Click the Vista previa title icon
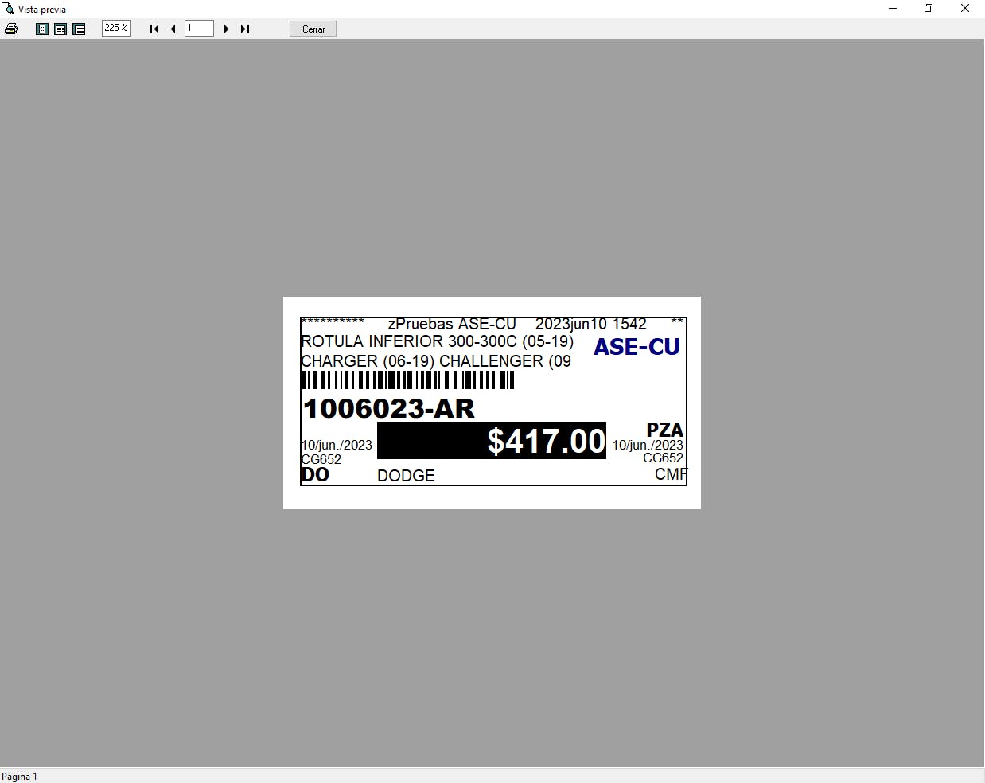The height and width of the screenshot is (783, 985). click(x=8, y=9)
